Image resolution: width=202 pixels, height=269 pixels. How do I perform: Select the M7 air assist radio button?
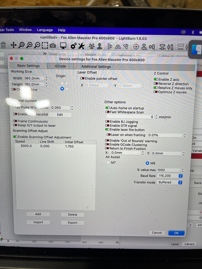click(x=108, y=163)
